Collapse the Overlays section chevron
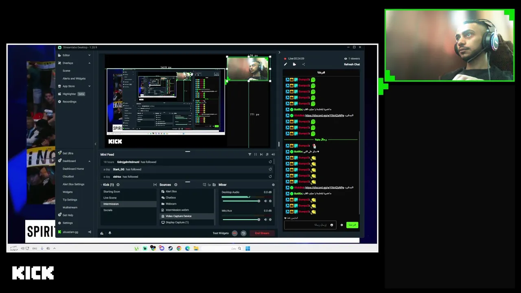This screenshot has height=293, width=521. (89, 63)
